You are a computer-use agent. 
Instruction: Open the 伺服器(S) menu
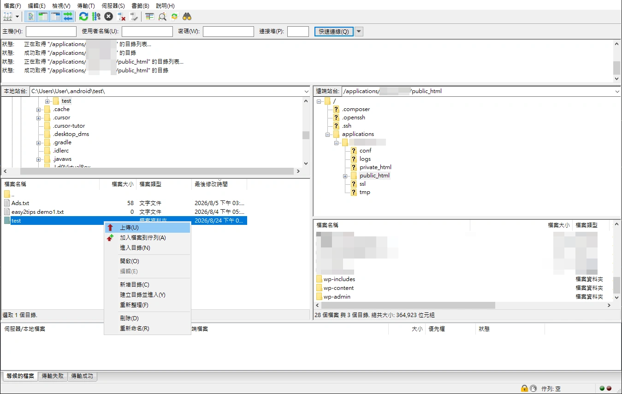113,6
